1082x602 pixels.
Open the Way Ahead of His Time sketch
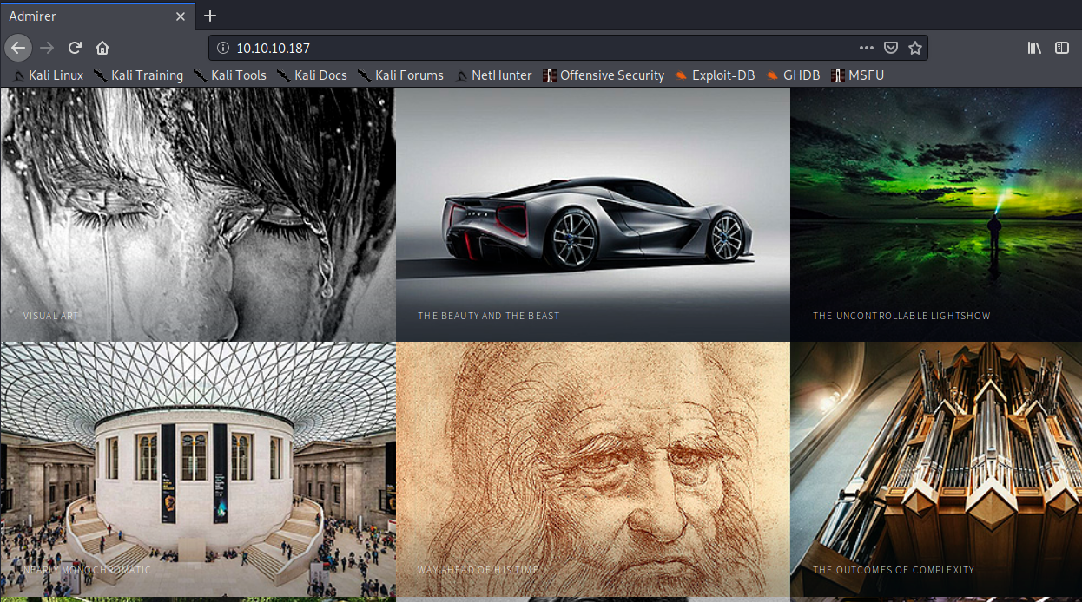[593, 469]
